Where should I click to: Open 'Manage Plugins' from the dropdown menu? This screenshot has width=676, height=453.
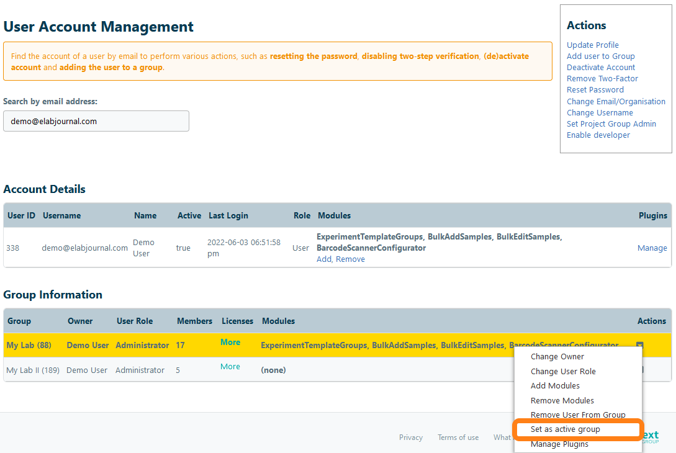tap(559, 444)
